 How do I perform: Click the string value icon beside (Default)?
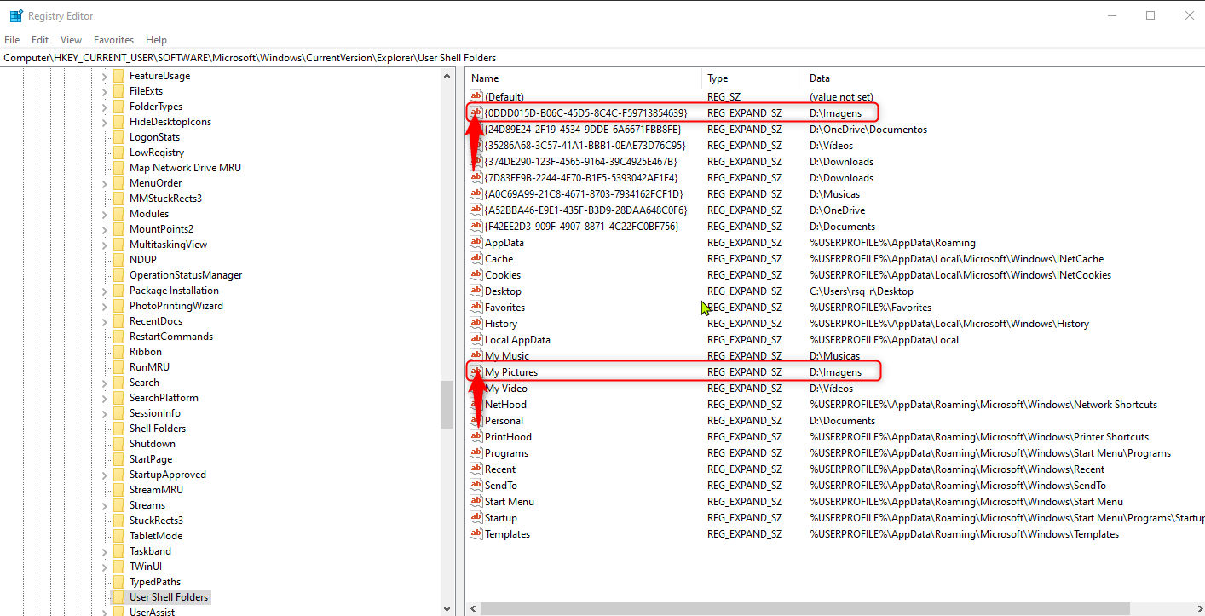(476, 96)
